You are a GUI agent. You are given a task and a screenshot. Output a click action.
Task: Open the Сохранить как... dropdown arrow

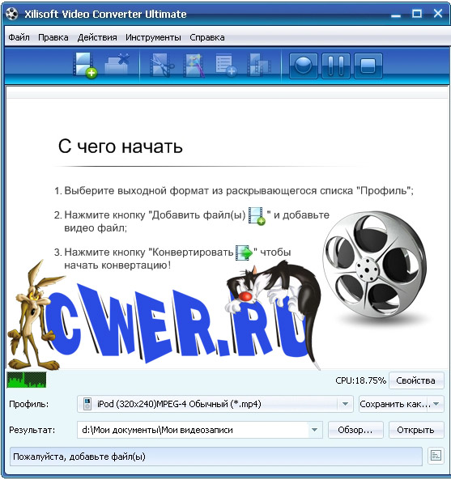[436, 404]
